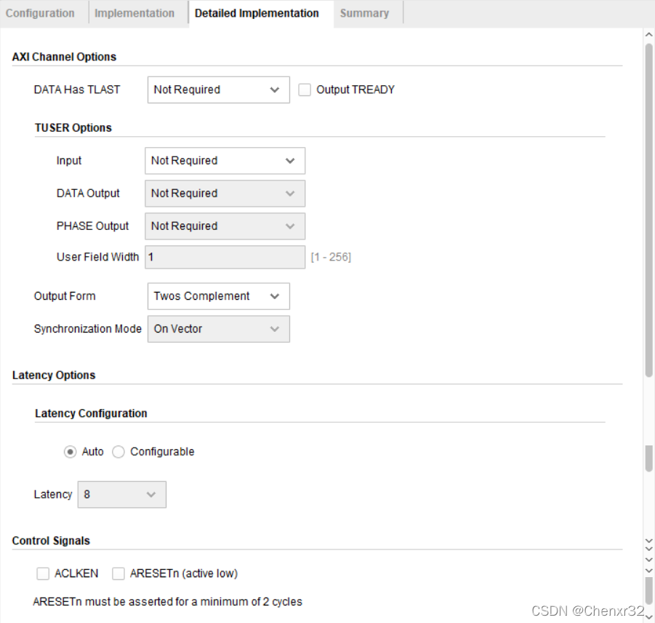Go to the Summary tab
This screenshot has width=655, height=623.
coord(365,13)
